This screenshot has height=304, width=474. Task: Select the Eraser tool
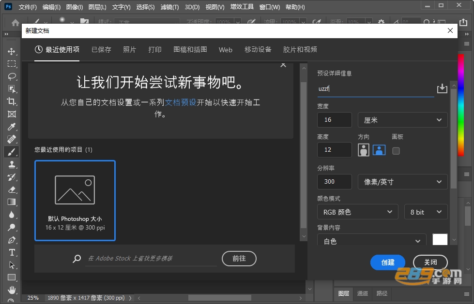pyautogui.click(x=12, y=189)
